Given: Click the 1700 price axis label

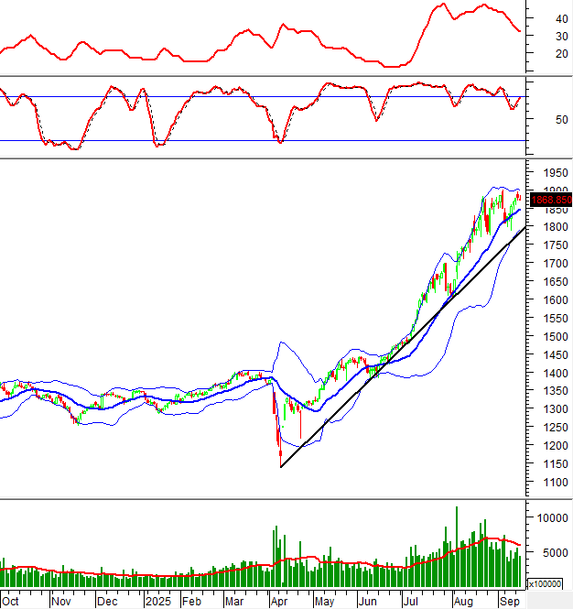Looking at the screenshot, I should (x=551, y=263).
